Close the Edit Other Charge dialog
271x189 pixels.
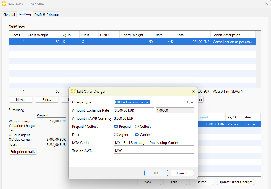pos(193,91)
